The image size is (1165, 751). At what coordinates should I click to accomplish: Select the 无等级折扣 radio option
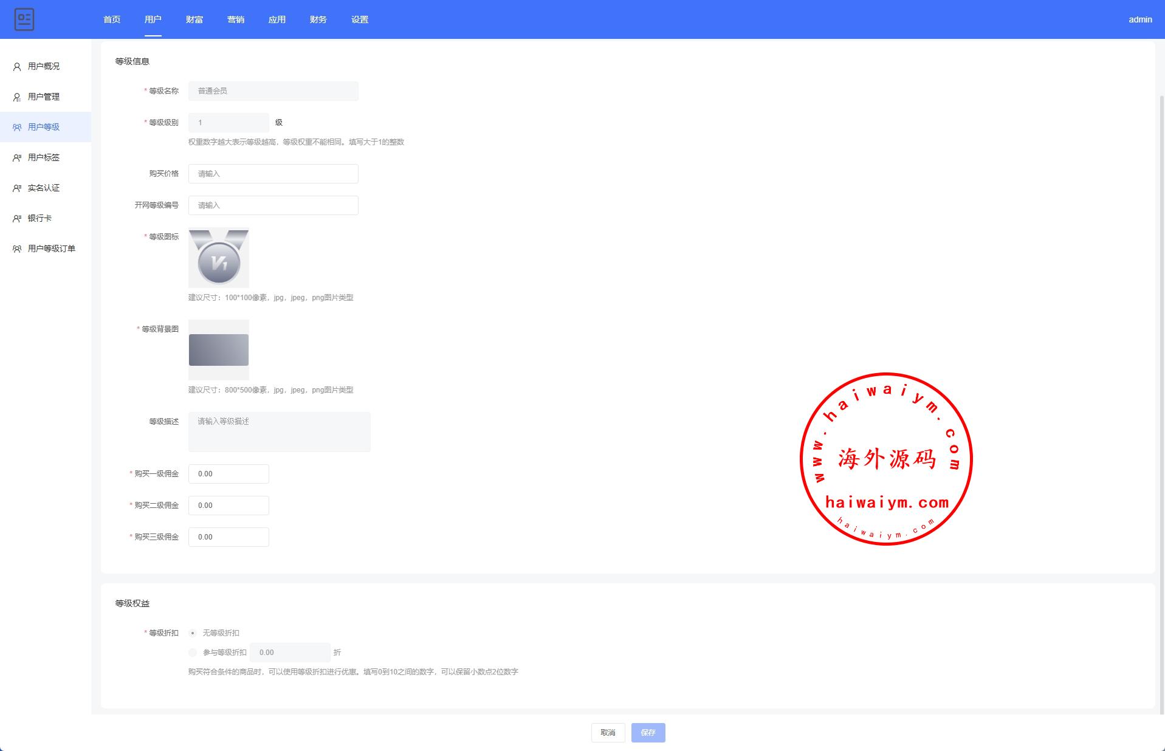tap(193, 633)
